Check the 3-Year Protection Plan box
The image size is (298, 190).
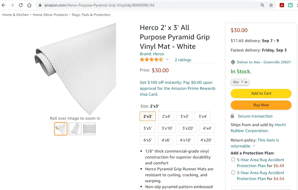(x=233, y=172)
